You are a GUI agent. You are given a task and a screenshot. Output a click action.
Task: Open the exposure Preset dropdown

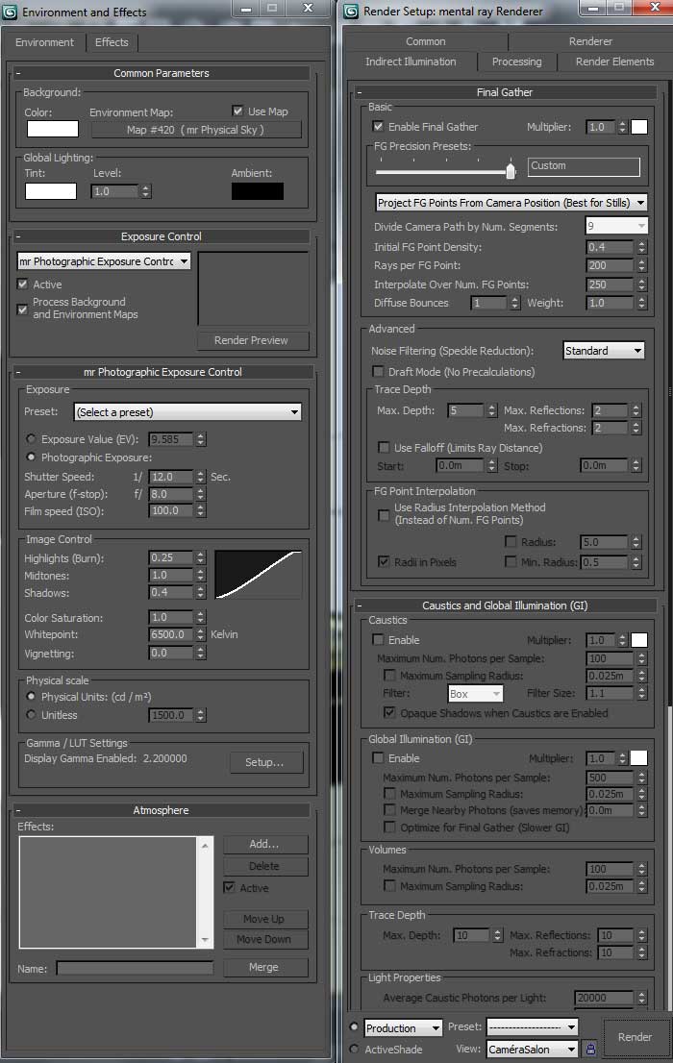pyautogui.click(x=187, y=412)
